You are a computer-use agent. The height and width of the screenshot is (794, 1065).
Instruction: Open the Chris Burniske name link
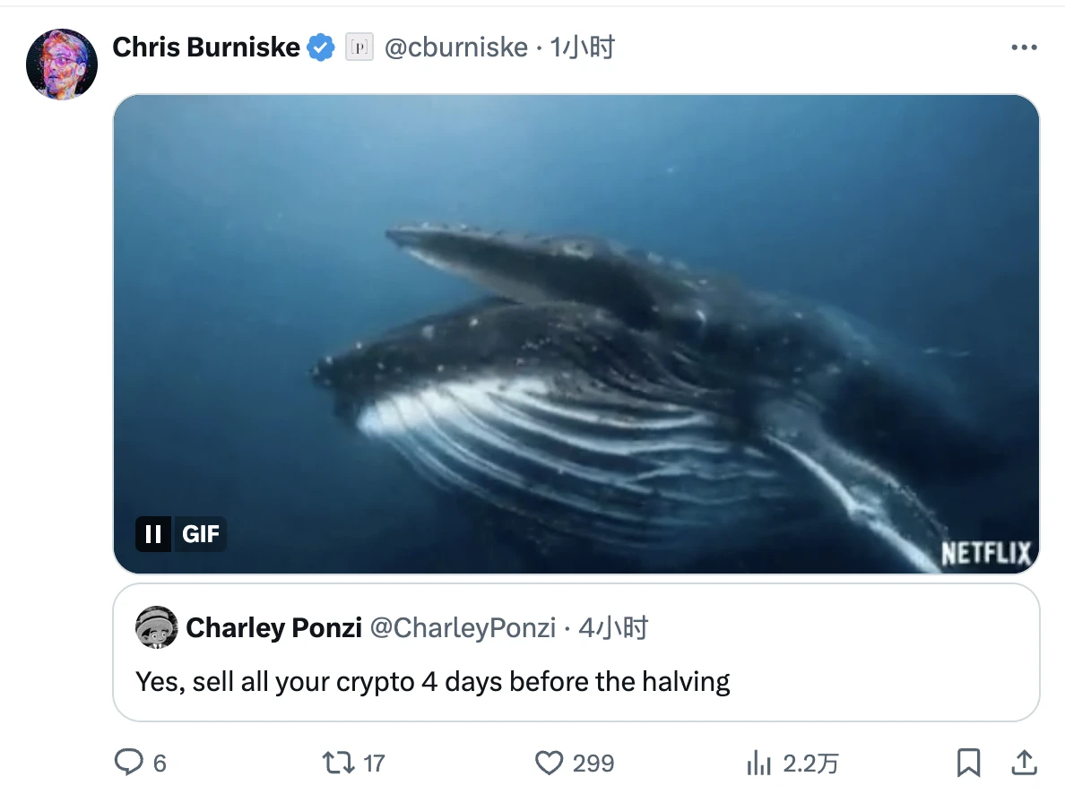click(x=206, y=47)
